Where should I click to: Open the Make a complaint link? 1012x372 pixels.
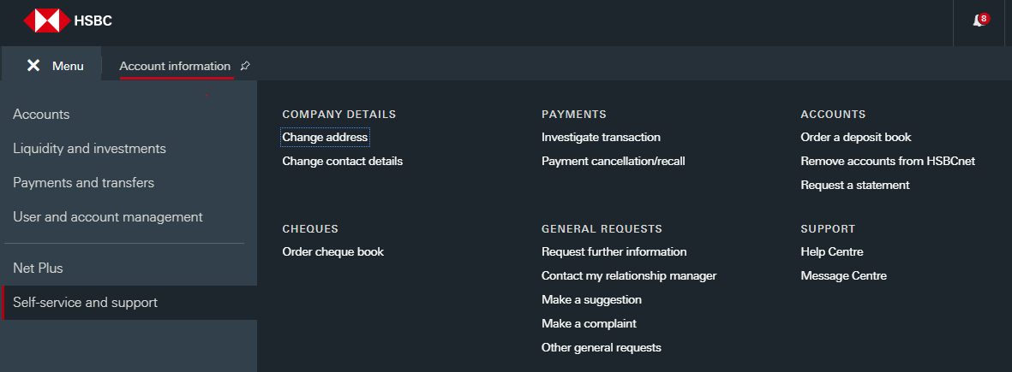coord(590,324)
